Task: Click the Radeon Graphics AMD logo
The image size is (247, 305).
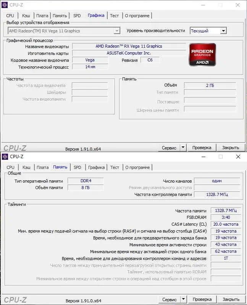Action: (x=202, y=55)
